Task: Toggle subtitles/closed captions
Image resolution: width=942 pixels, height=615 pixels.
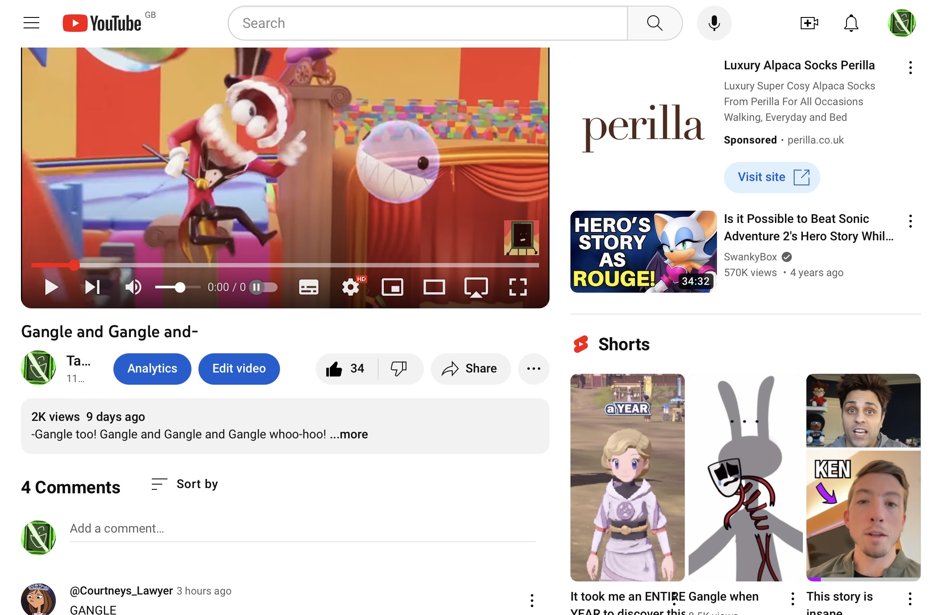Action: click(x=308, y=287)
